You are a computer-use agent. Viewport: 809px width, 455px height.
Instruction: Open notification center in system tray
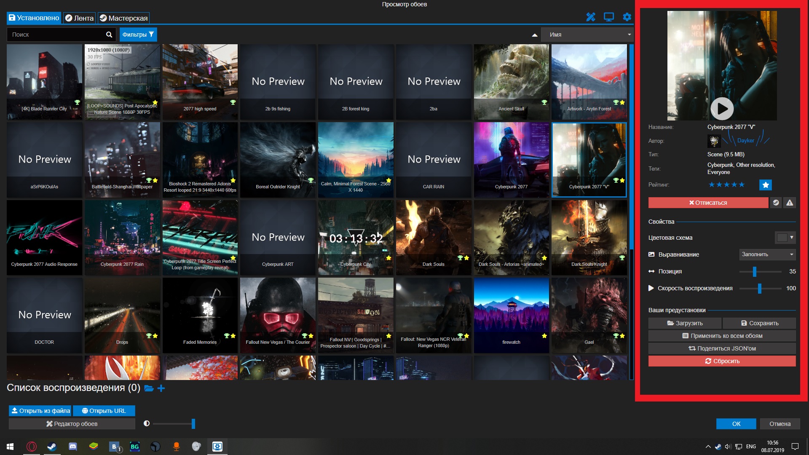[795, 447]
